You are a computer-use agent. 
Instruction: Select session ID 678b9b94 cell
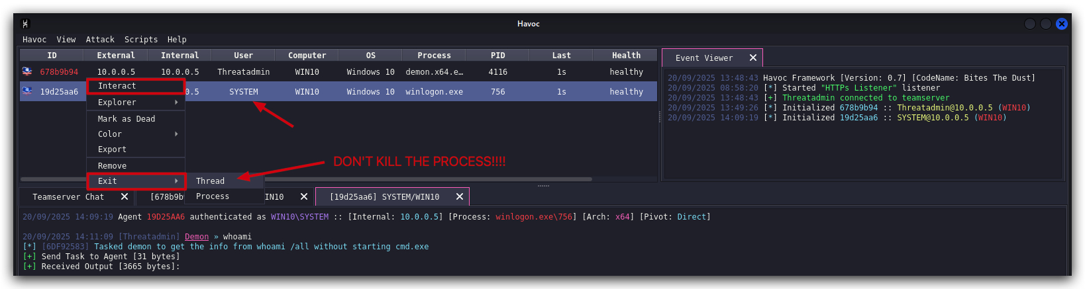click(59, 72)
